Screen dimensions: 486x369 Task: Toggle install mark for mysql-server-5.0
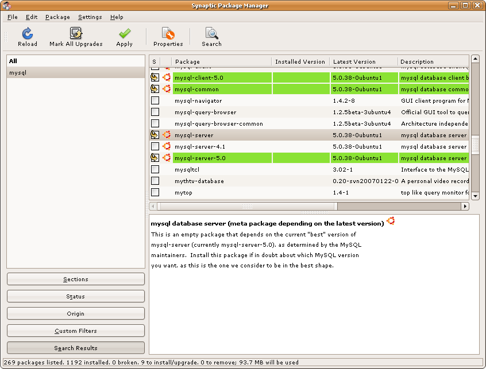point(155,158)
